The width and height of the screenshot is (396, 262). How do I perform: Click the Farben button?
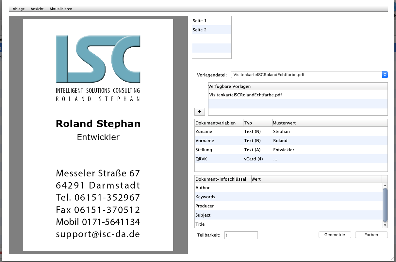(371, 235)
